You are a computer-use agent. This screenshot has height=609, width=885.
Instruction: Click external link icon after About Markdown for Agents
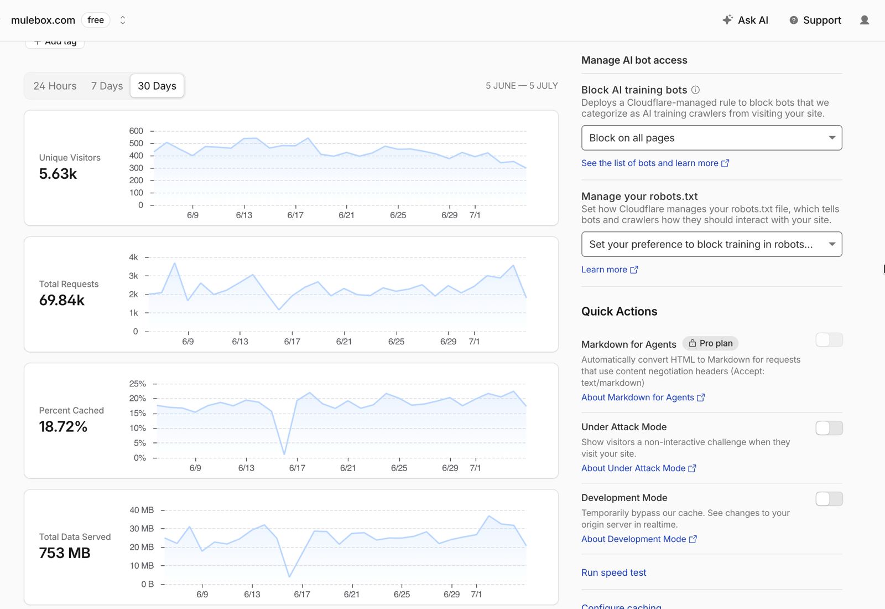click(x=701, y=398)
